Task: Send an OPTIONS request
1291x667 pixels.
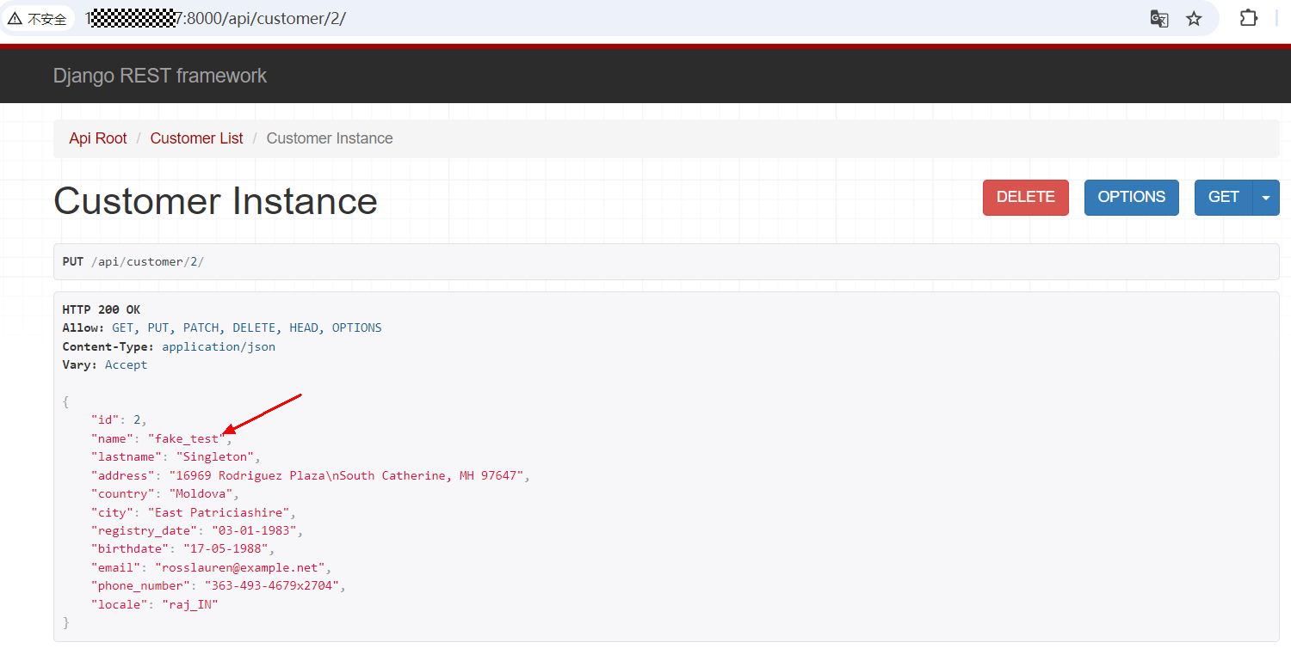Action: point(1131,197)
